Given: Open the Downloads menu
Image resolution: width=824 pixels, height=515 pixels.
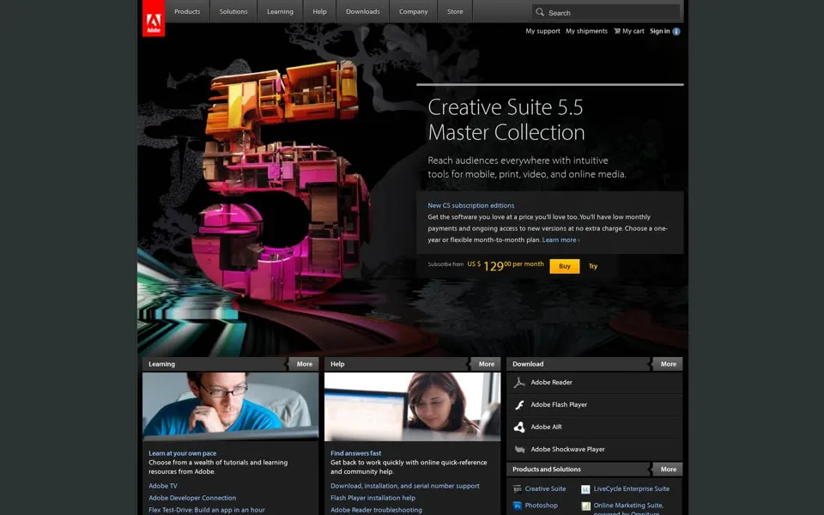Looking at the screenshot, I should point(362,11).
